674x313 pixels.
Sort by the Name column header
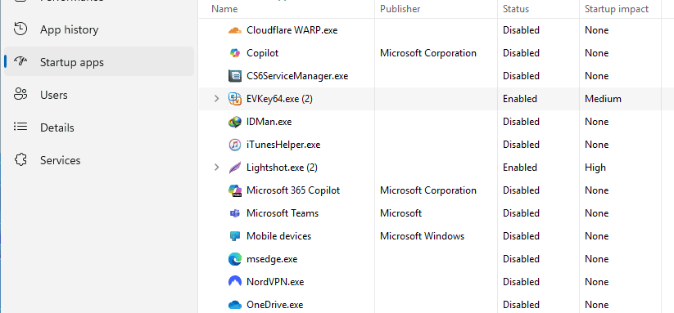pyautogui.click(x=224, y=9)
